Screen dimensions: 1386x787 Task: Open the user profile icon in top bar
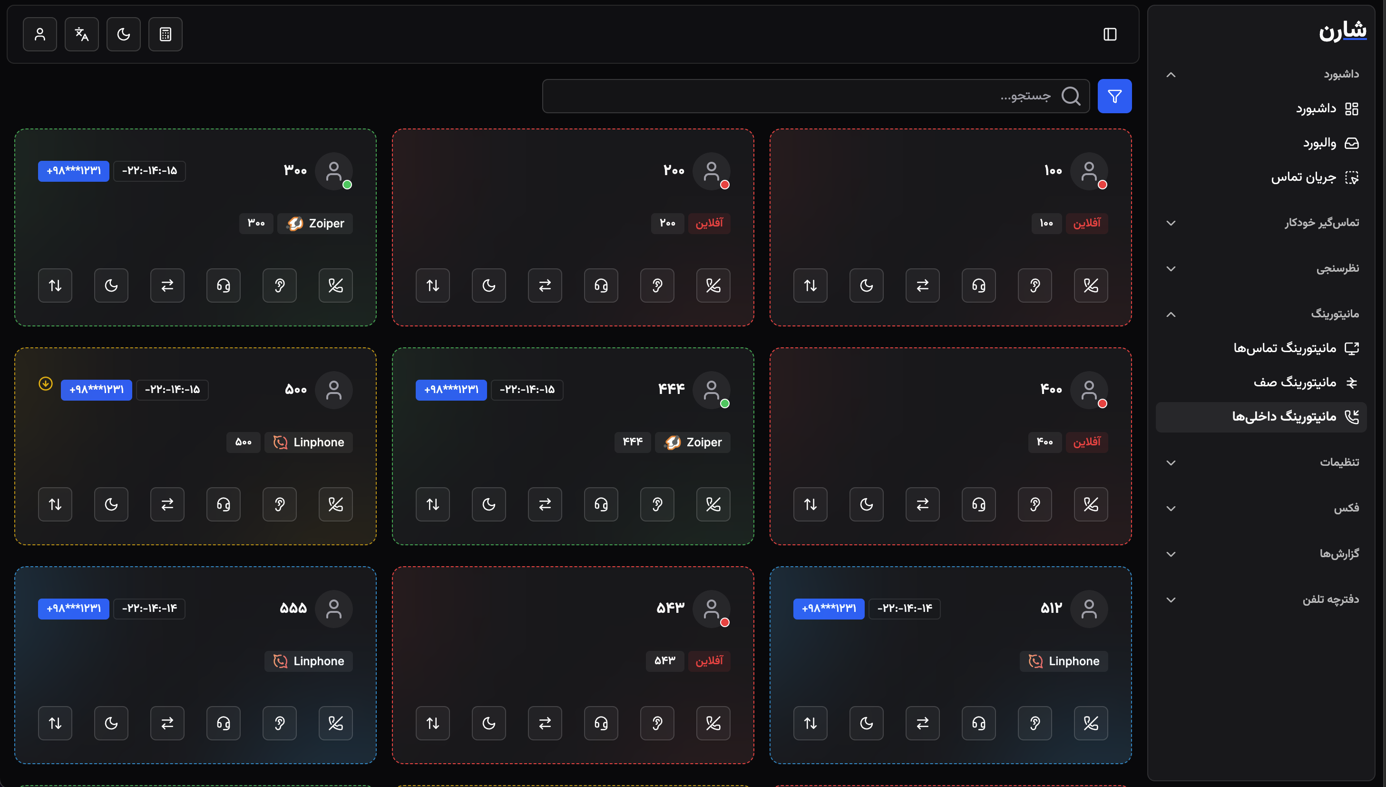pyautogui.click(x=40, y=35)
